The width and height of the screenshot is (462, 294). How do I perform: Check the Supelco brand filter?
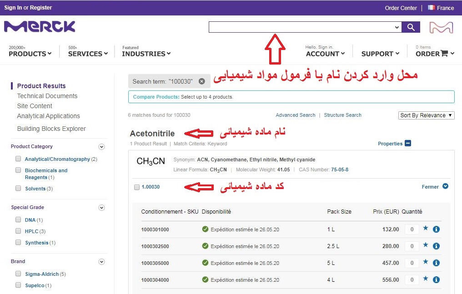coord(18,285)
